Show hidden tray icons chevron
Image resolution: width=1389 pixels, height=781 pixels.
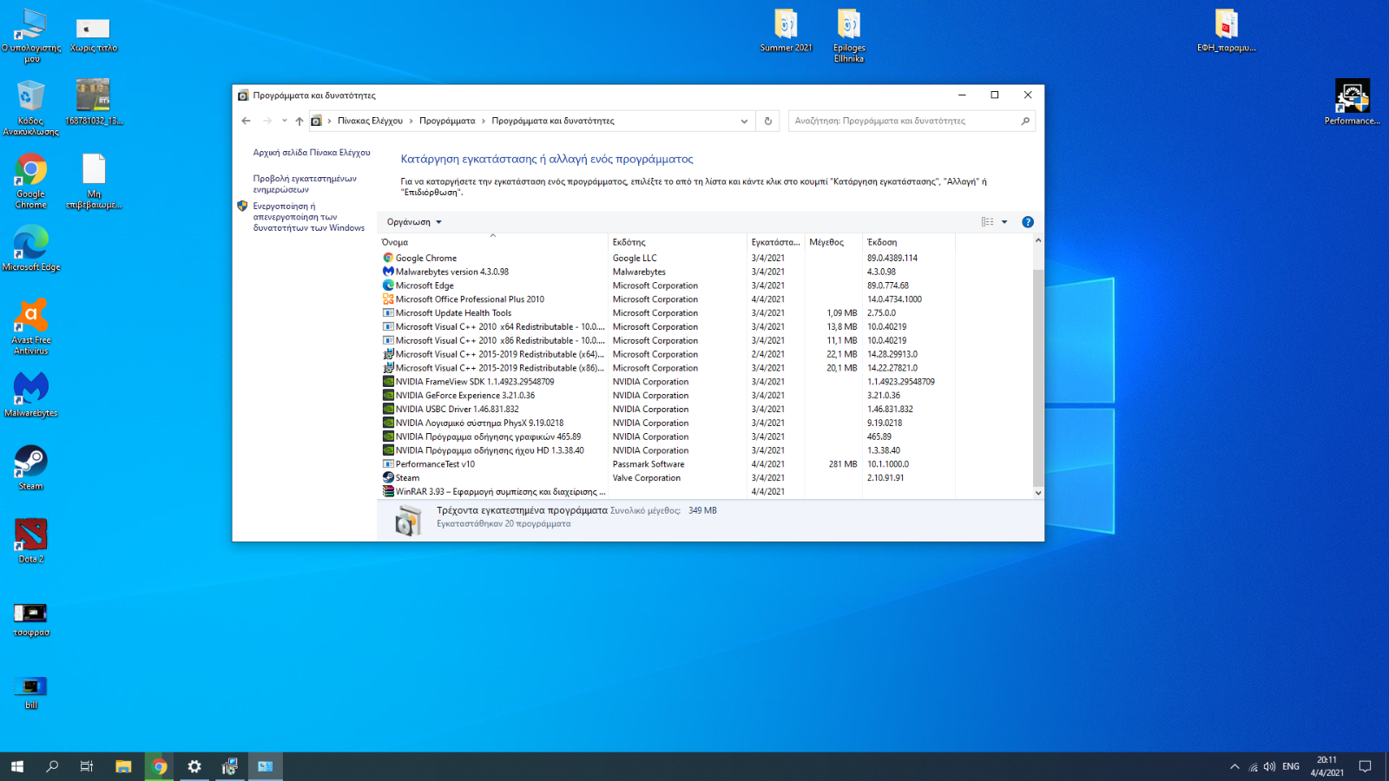pyautogui.click(x=1234, y=766)
